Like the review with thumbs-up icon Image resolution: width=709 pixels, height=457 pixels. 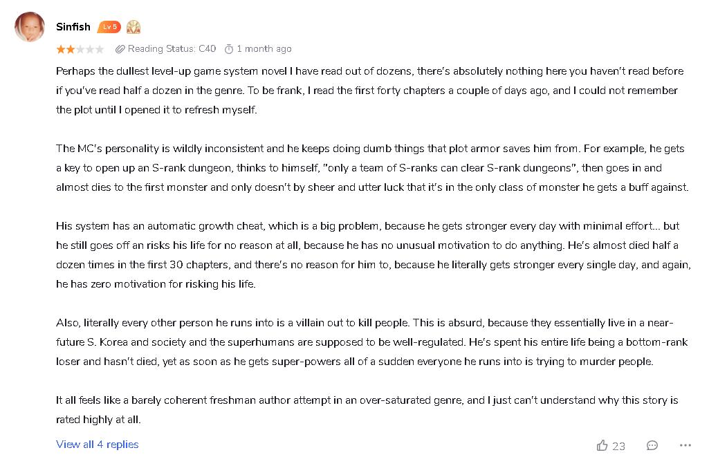(602, 446)
